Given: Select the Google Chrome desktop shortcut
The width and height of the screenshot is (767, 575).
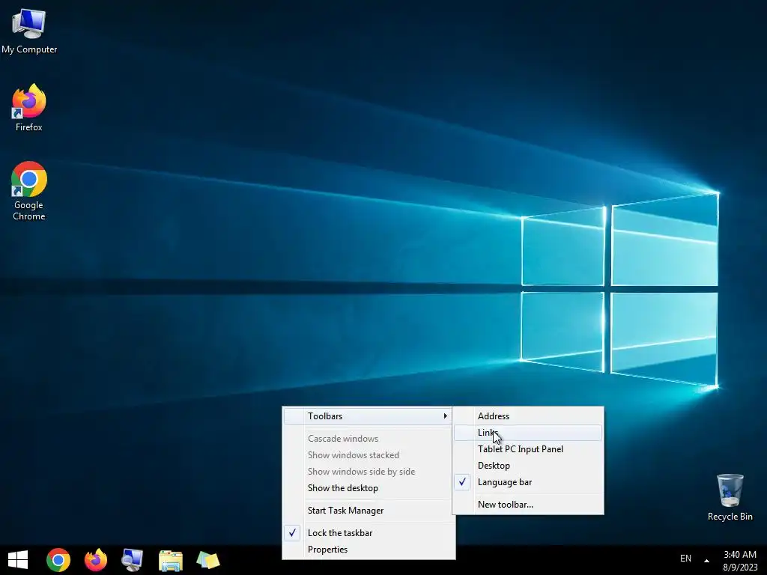Looking at the screenshot, I should pos(29,191).
